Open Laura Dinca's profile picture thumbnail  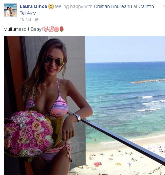click(x=10, y=10)
